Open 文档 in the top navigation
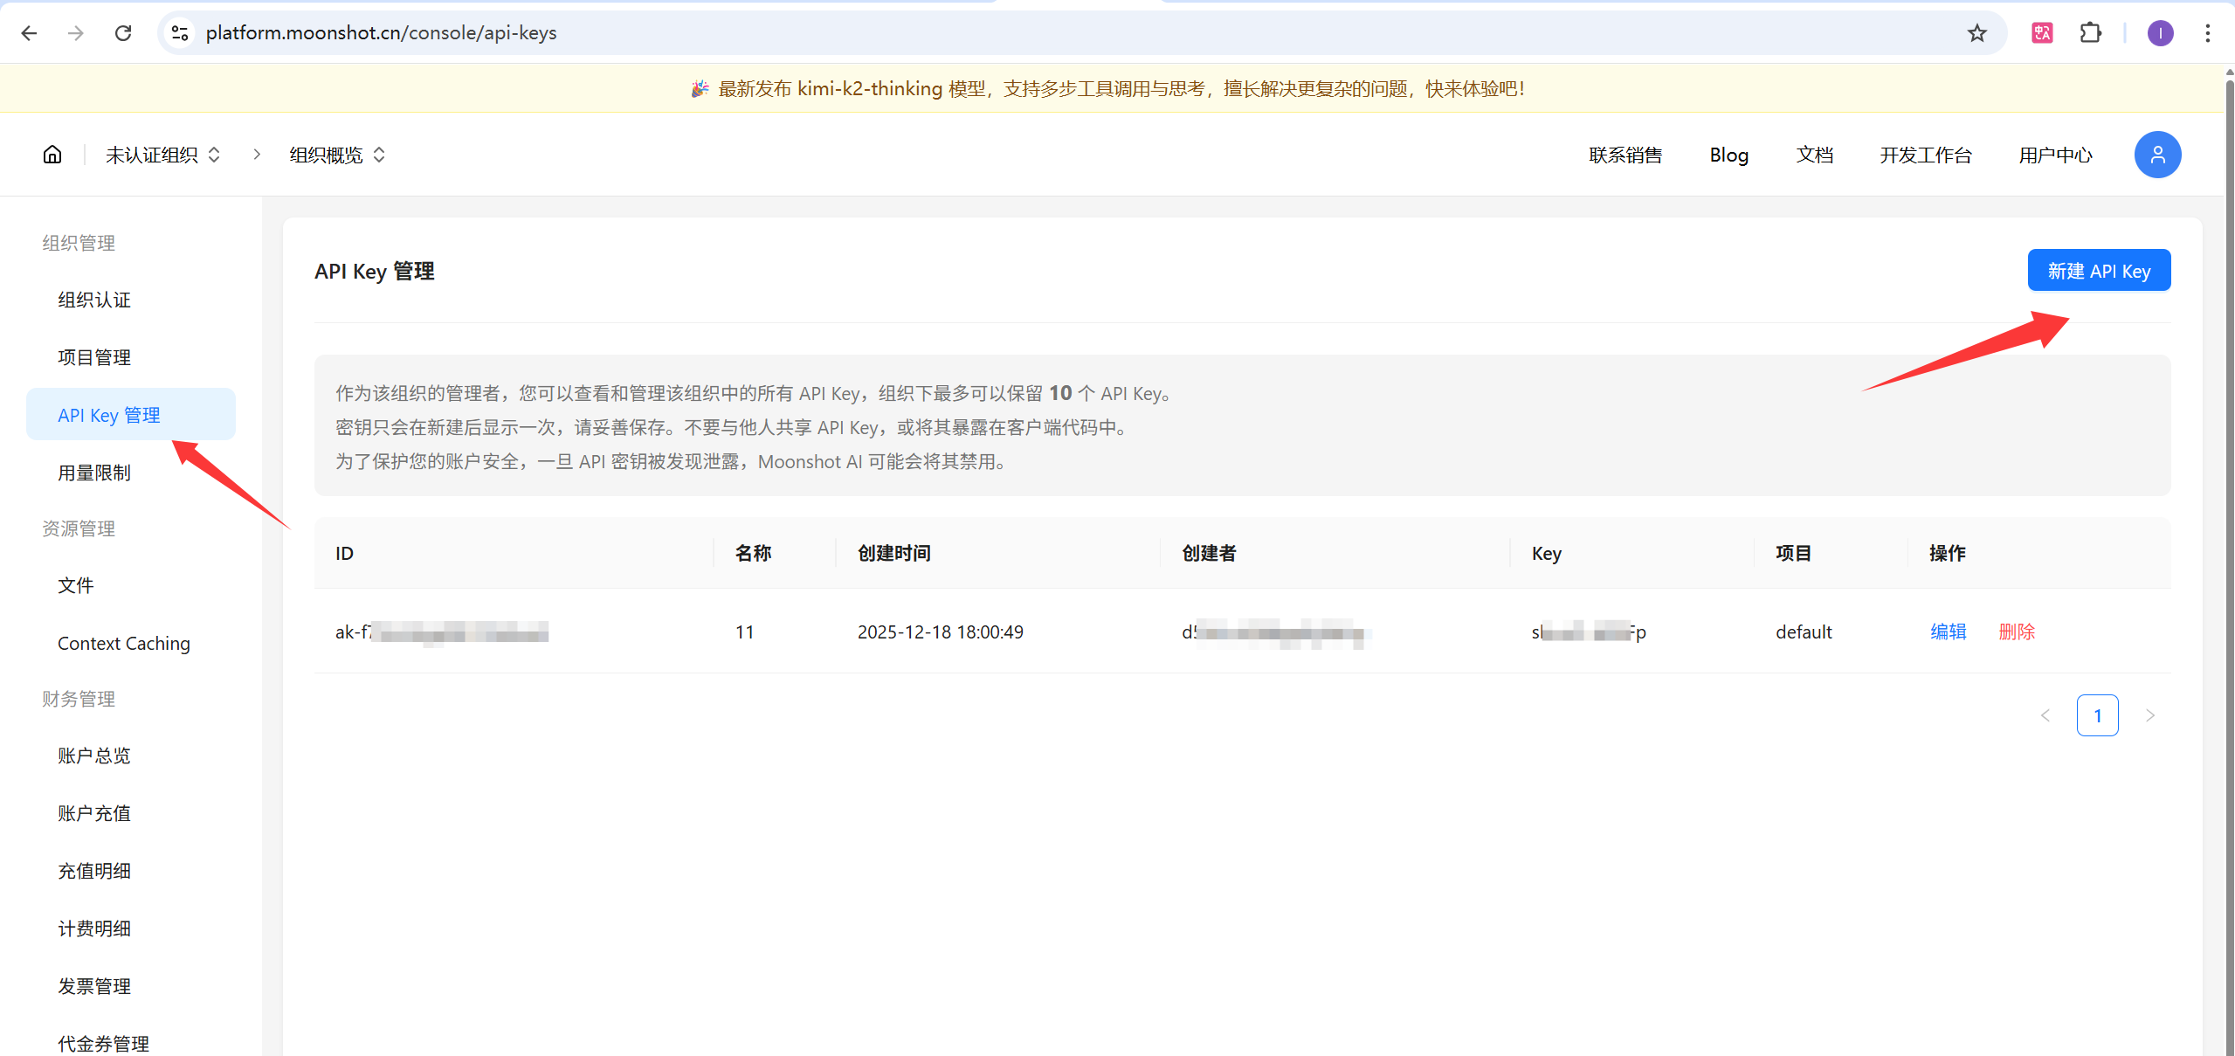The height and width of the screenshot is (1056, 2235). [x=1814, y=155]
